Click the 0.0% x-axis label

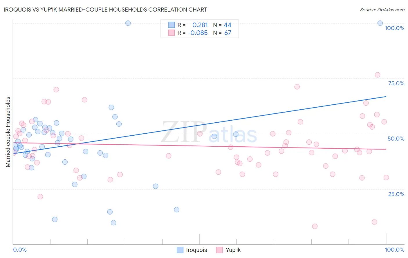[20, 250]
